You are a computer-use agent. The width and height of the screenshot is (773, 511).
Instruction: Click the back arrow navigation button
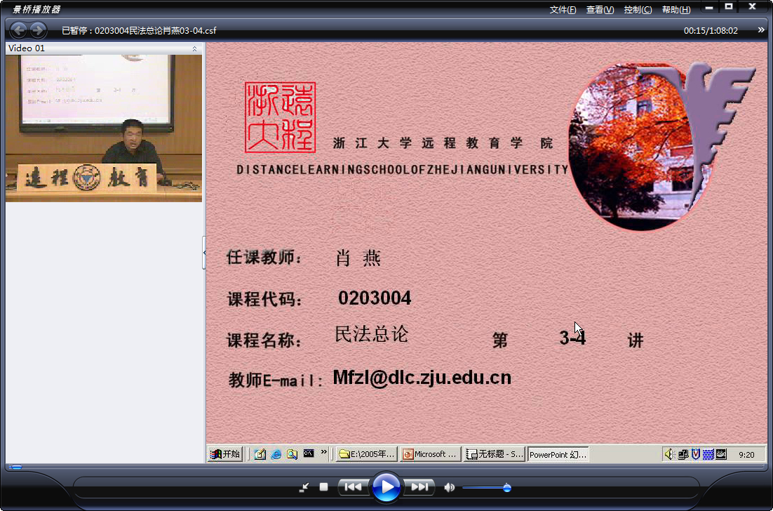pyautogui.click(x=19, y=30)
